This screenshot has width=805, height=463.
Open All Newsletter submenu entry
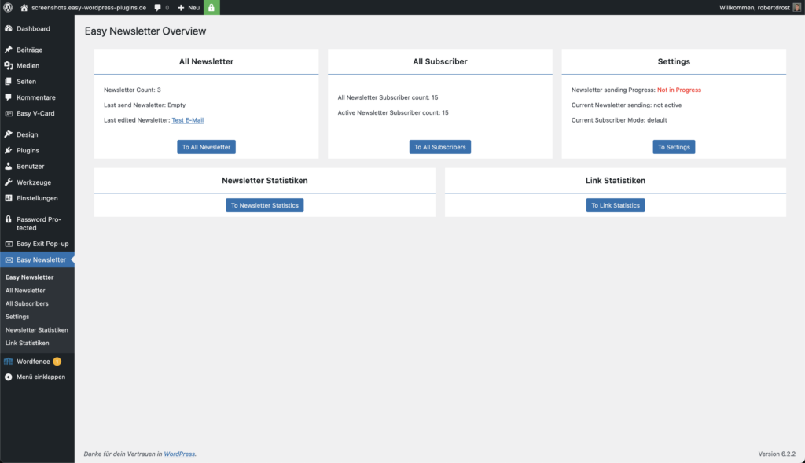[x=25, y=291]
